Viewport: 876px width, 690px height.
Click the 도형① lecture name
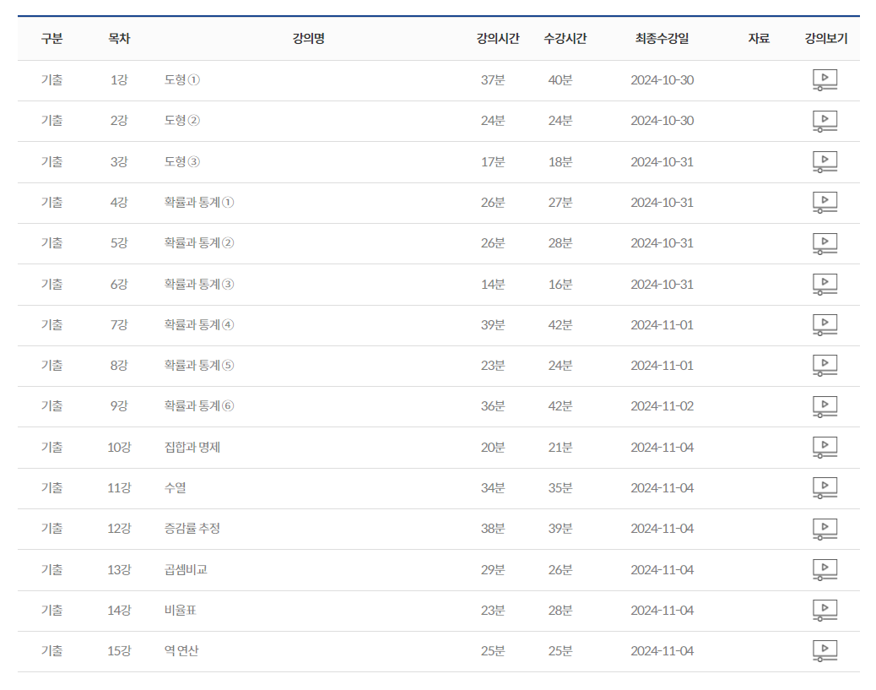[x=182, y=80]
